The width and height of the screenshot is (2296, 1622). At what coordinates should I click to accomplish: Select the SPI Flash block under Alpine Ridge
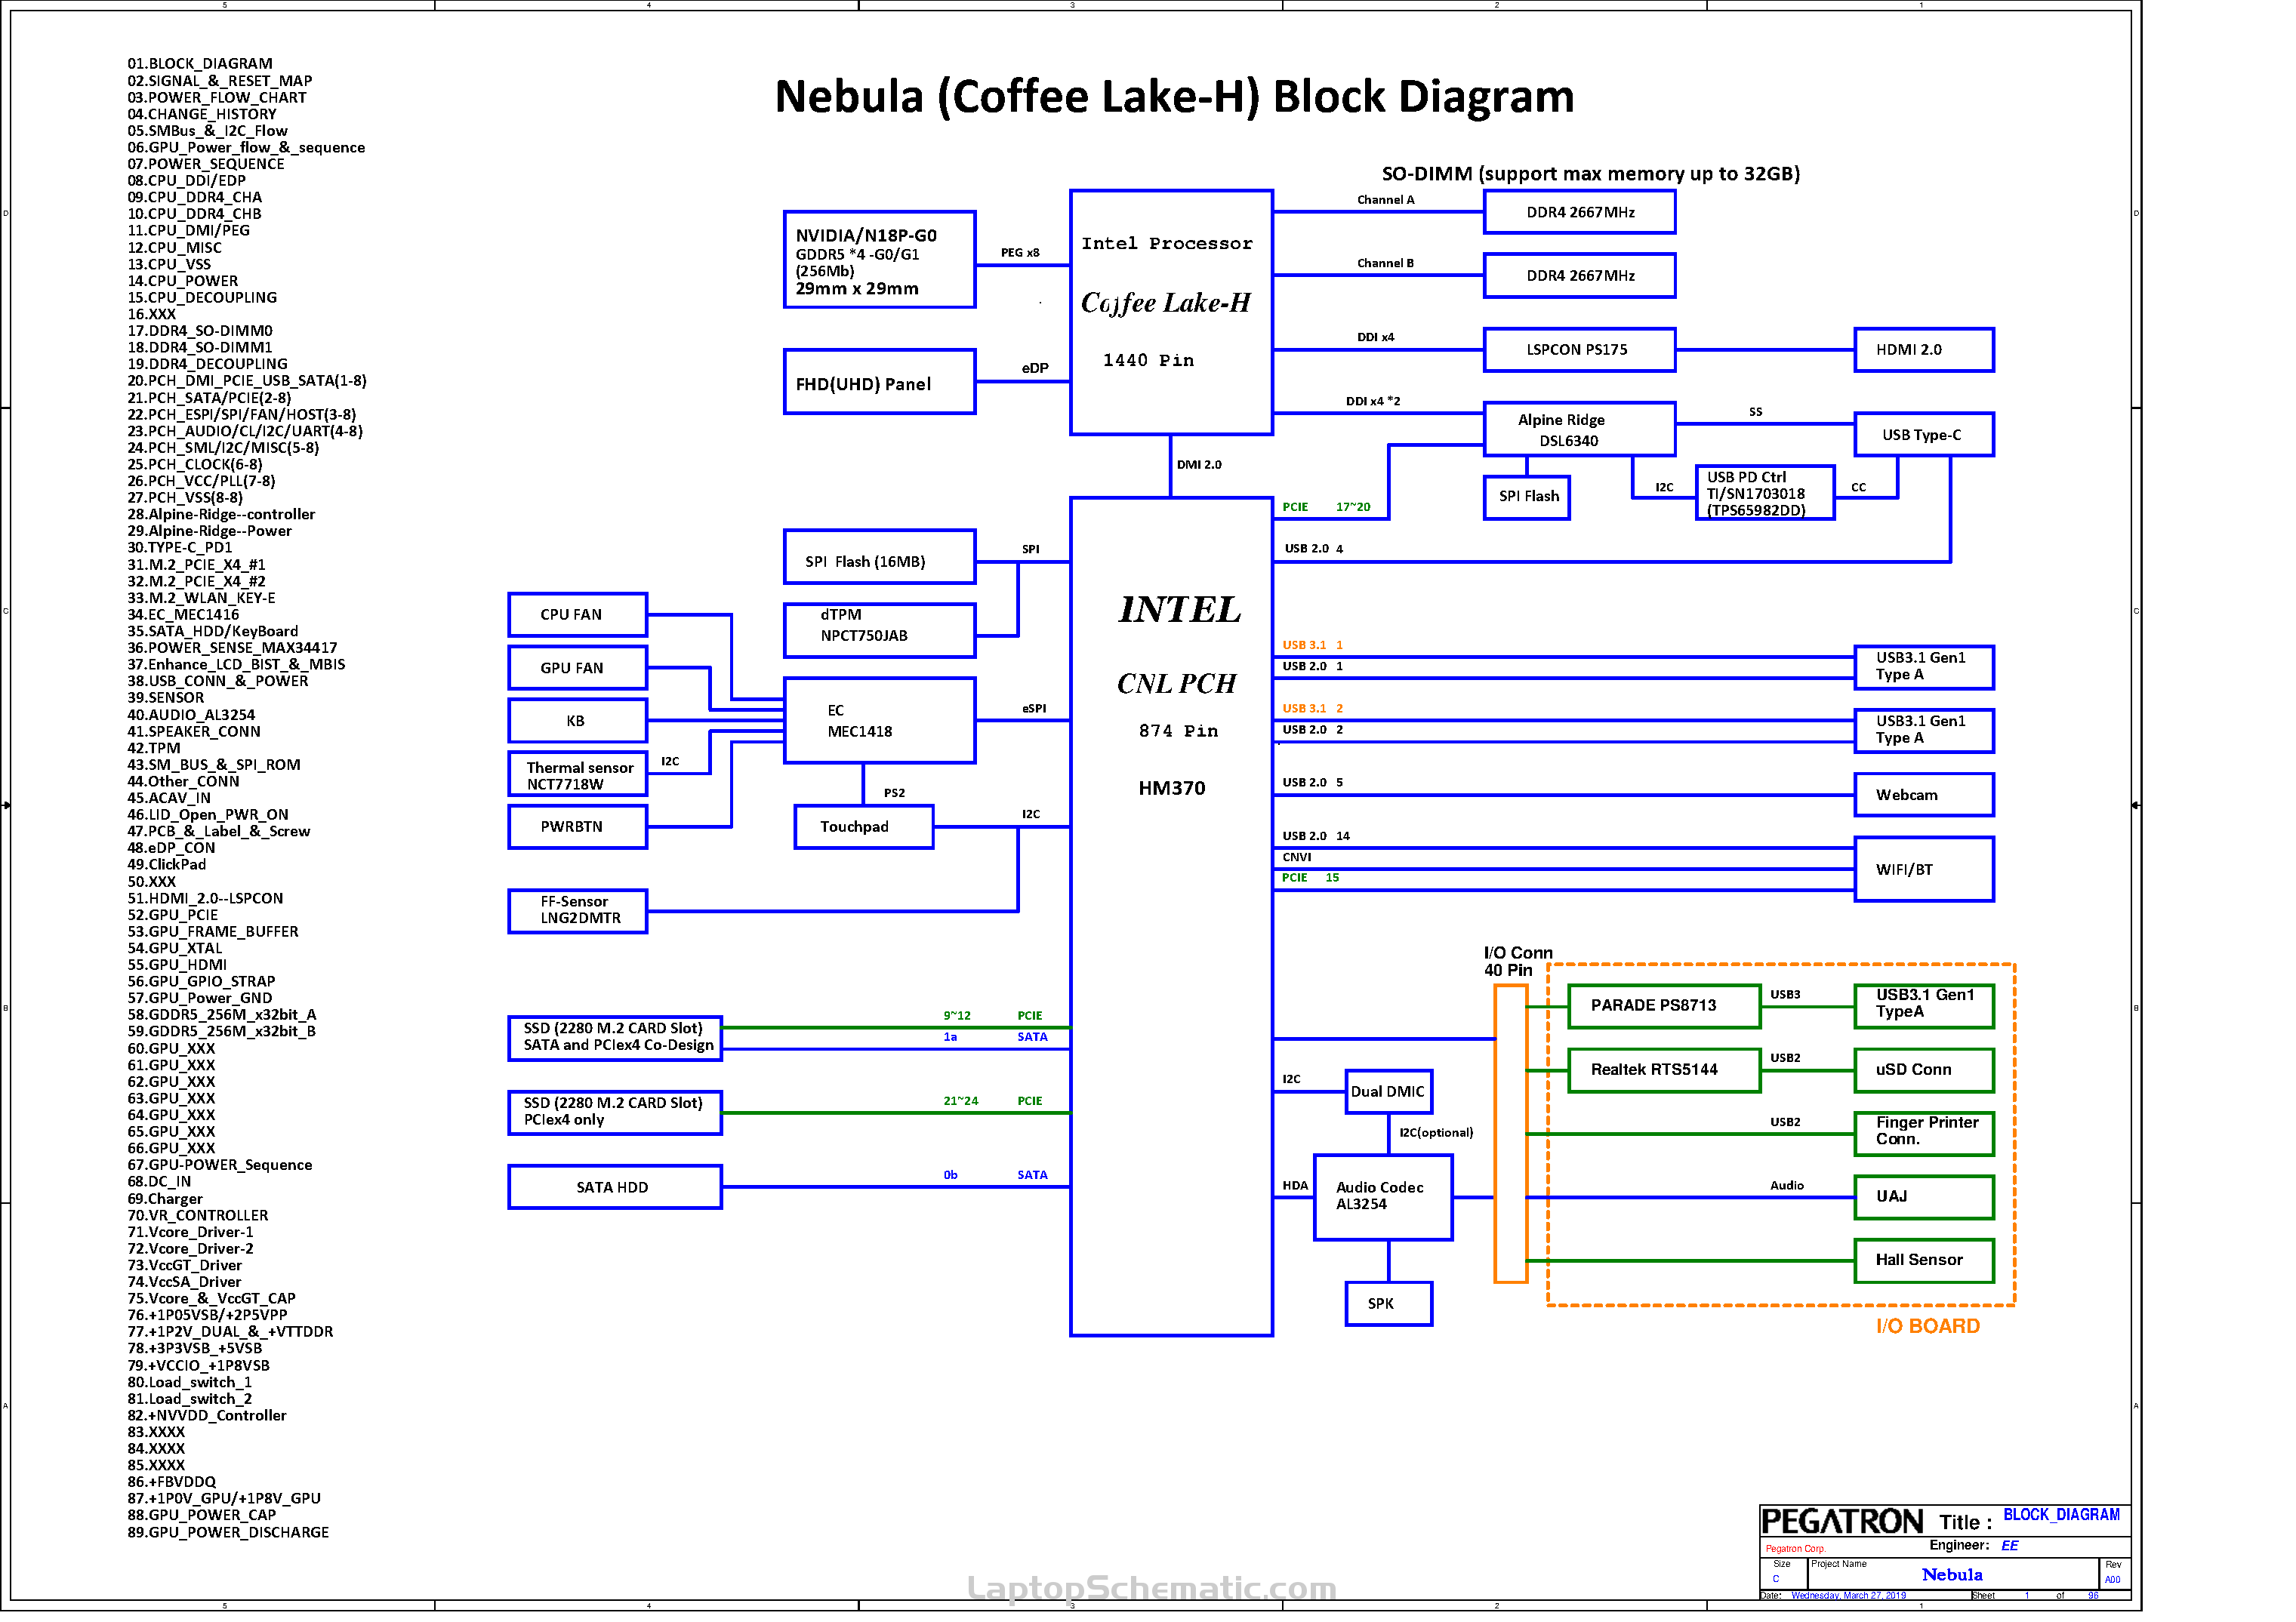[x=1528, y=497]
